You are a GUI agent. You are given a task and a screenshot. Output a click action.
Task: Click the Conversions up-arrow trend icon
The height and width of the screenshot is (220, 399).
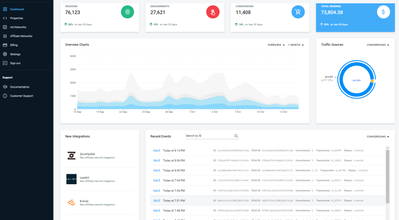236,25
